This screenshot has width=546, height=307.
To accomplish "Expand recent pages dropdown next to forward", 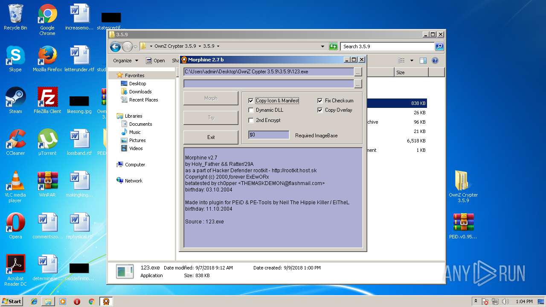I will coord(135,46).
